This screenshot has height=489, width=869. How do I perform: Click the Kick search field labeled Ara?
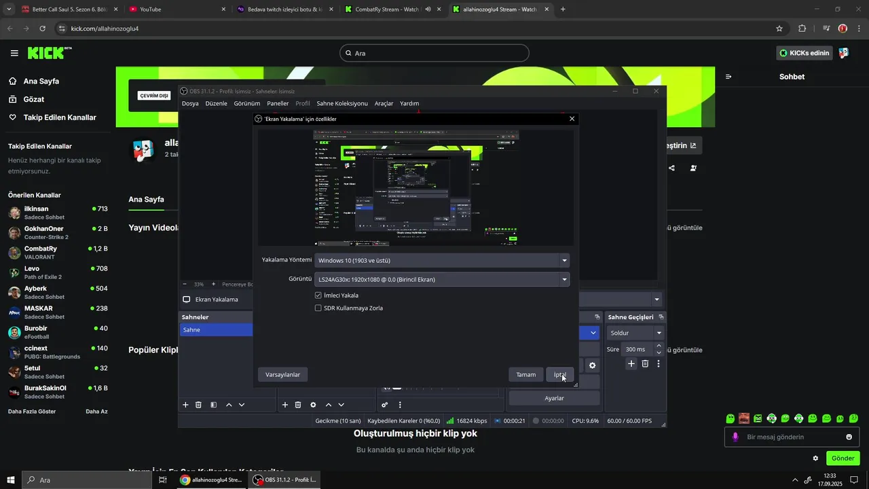click(x=434, y=53)
